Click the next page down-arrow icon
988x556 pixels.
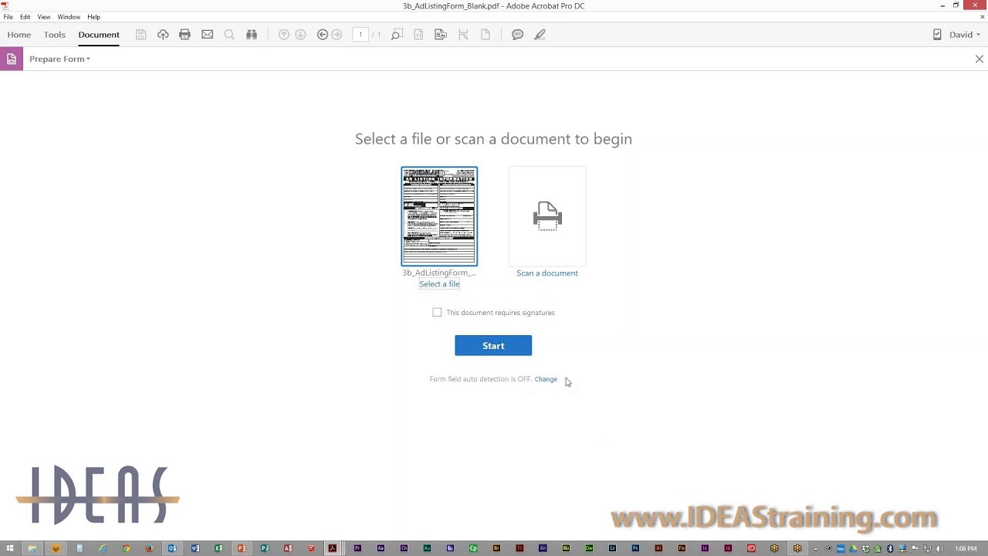click(x=300, y=35)
